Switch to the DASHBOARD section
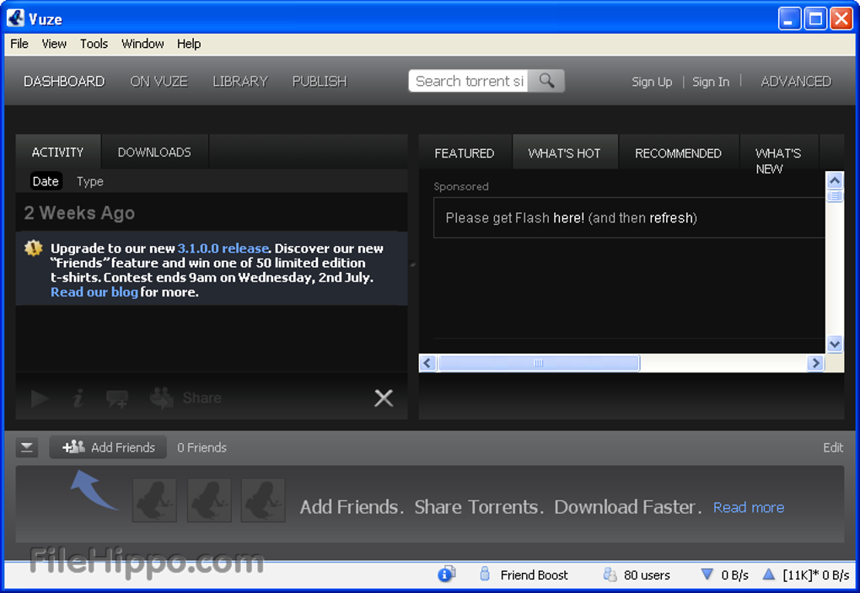Image resolution: width=860 pixels, height=593 pixels. (64, 82)
